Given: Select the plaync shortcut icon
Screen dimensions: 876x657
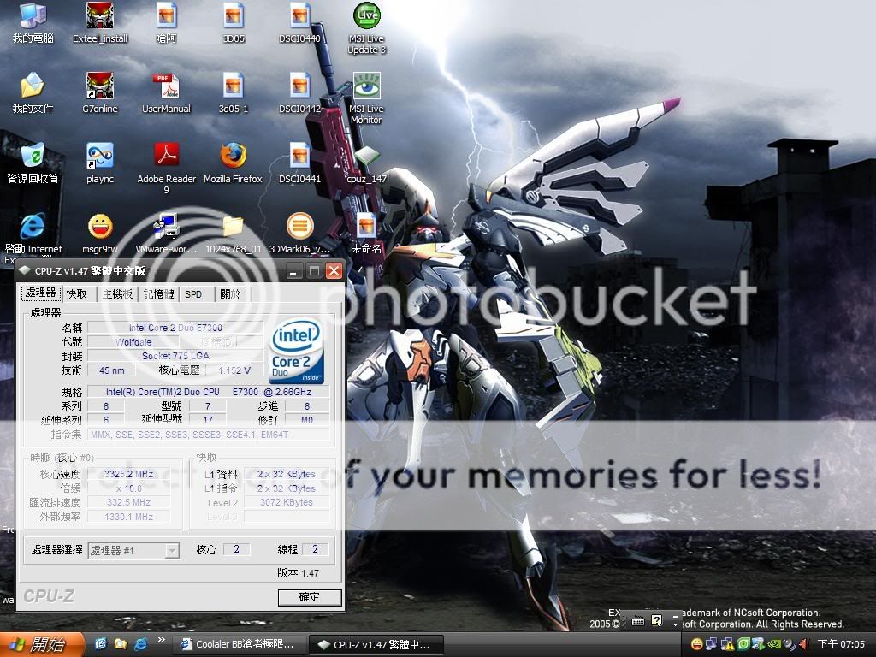Looking at the screenshot, I should [x=100, y=163].
